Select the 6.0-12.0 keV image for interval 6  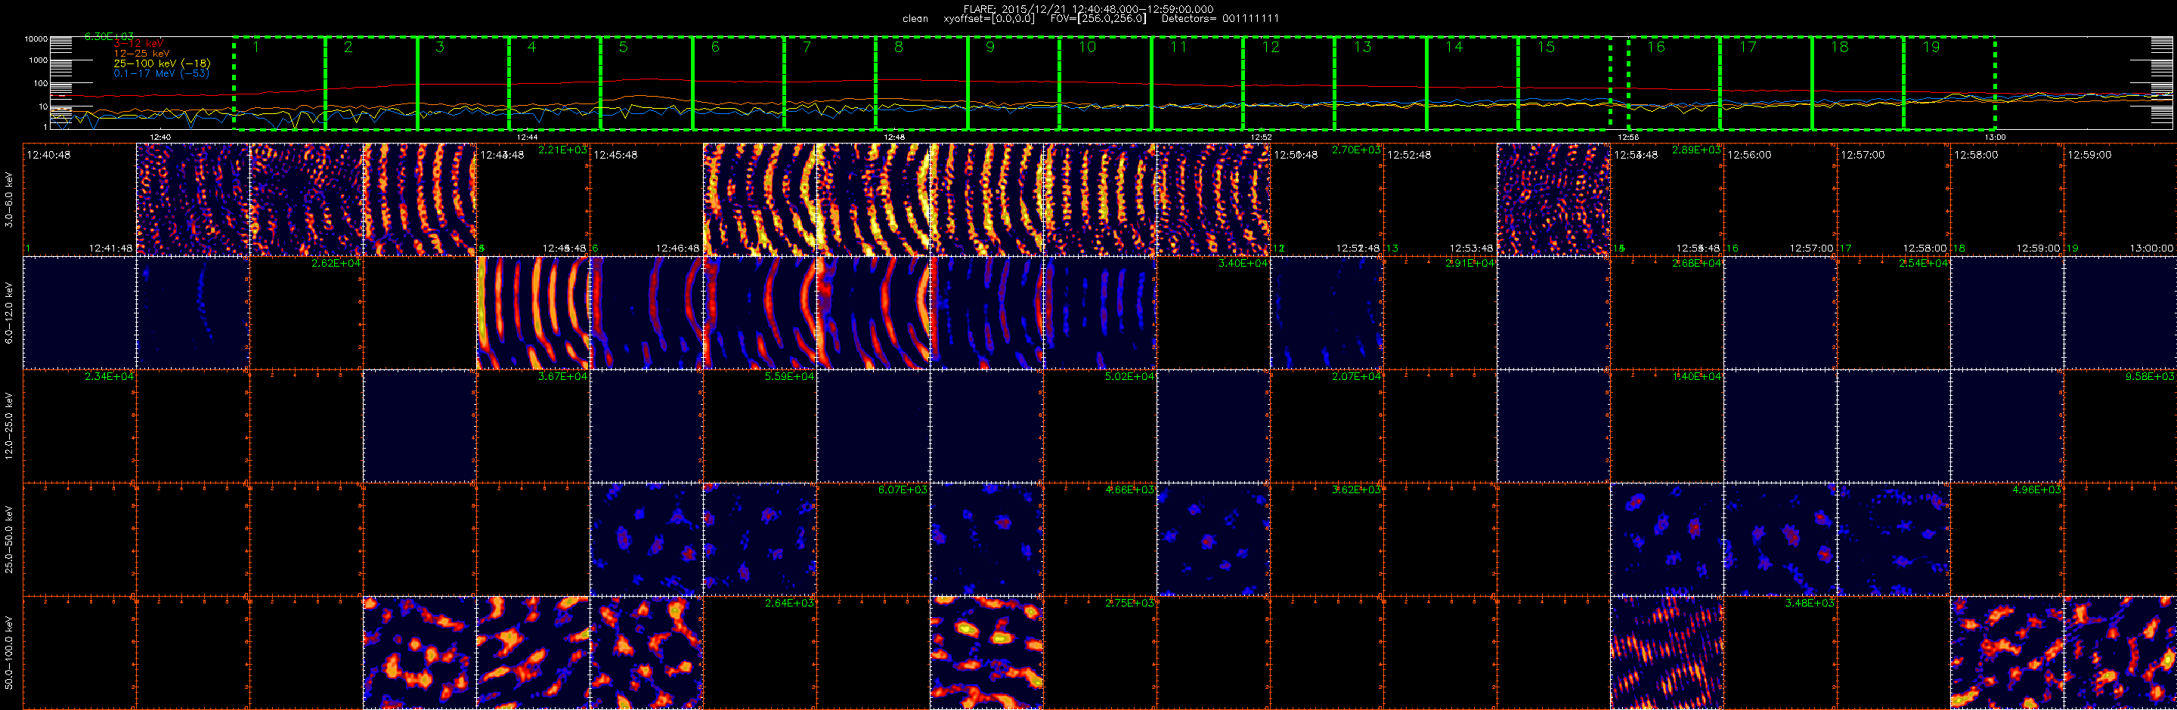point(646,313)
